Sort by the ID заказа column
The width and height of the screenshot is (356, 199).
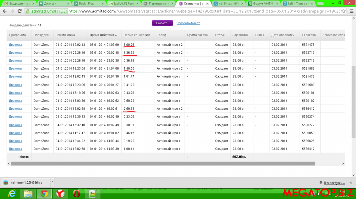tap(309, 35)
